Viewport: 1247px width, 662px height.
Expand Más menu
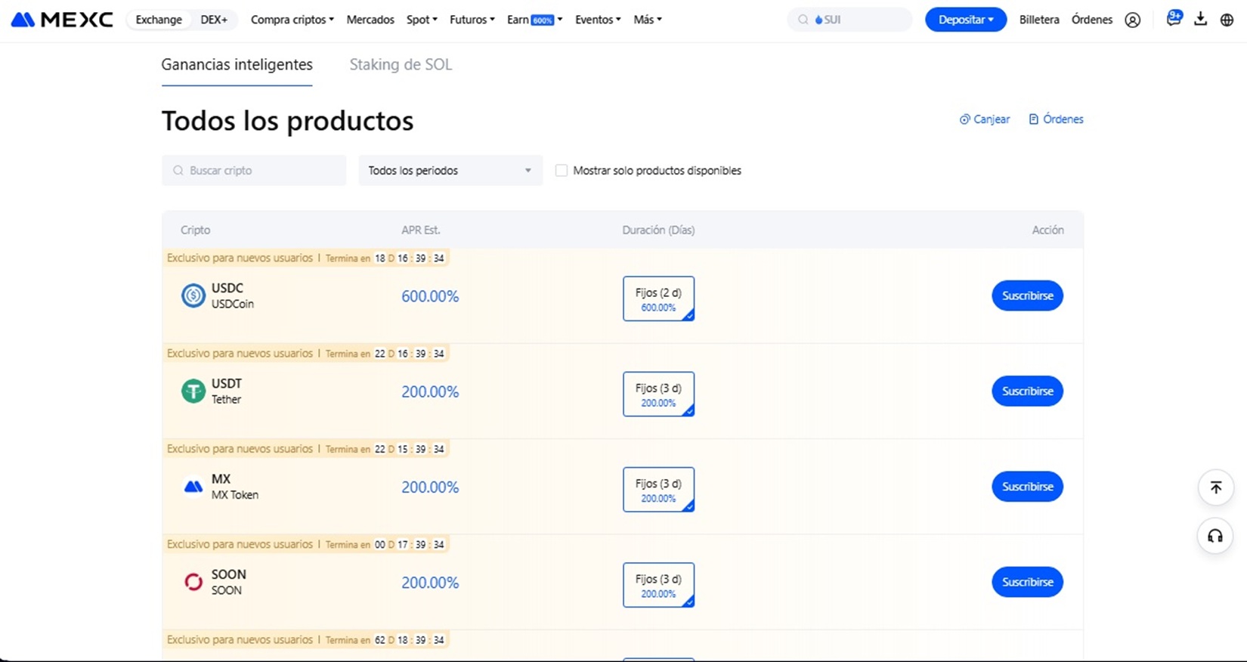pos(648,20)
